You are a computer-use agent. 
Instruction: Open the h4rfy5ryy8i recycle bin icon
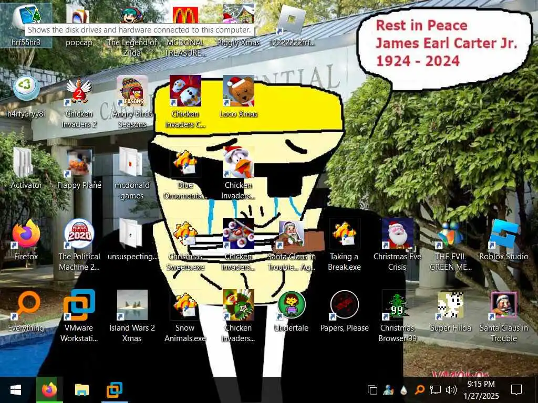click(x=26, y=96)
